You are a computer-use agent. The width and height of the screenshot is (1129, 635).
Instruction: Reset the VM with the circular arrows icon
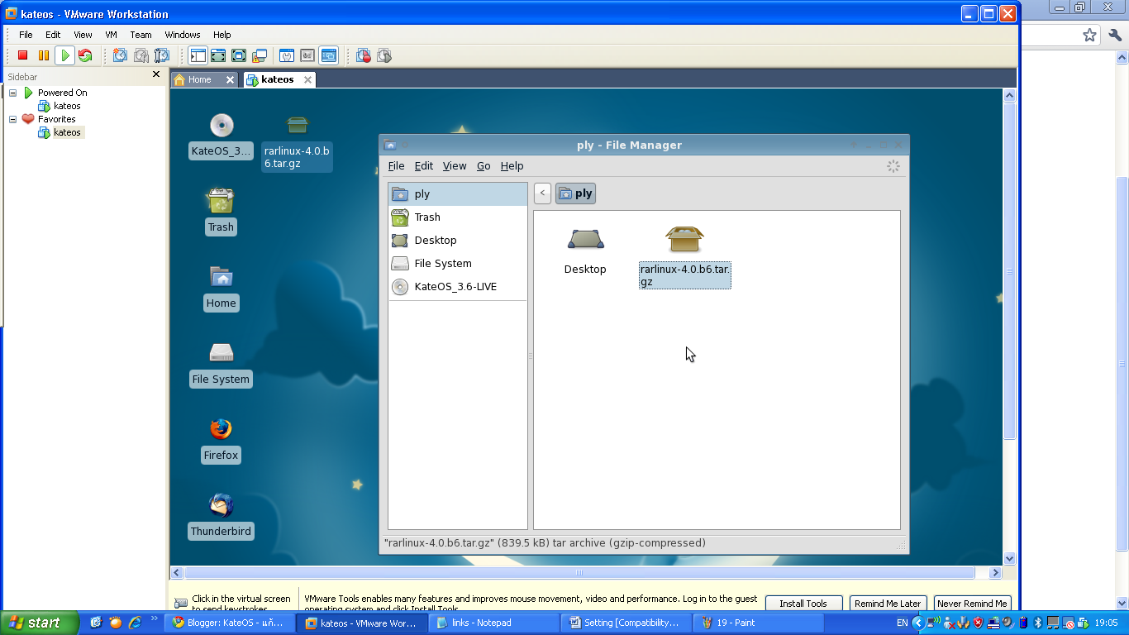click(x=85, y=55)
